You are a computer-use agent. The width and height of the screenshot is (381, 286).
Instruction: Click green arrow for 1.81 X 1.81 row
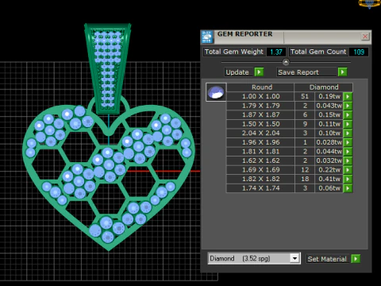[348, 152]
